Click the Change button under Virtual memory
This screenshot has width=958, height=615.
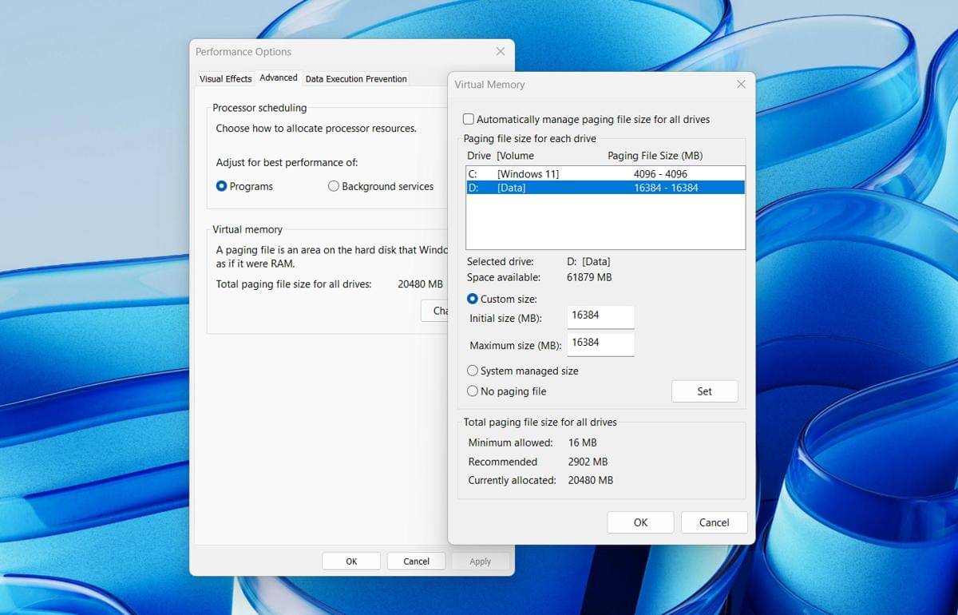(439, 311)
